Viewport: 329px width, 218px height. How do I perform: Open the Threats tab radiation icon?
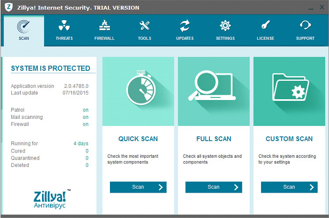pyautogui.click(x=64, y=26)
